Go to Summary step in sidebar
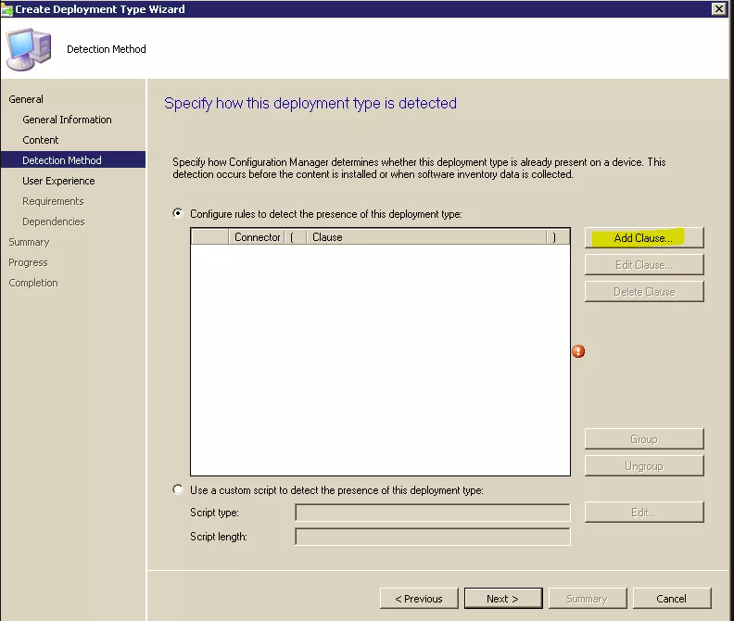Viewport: 734px width, 621px height. [29, 242]
